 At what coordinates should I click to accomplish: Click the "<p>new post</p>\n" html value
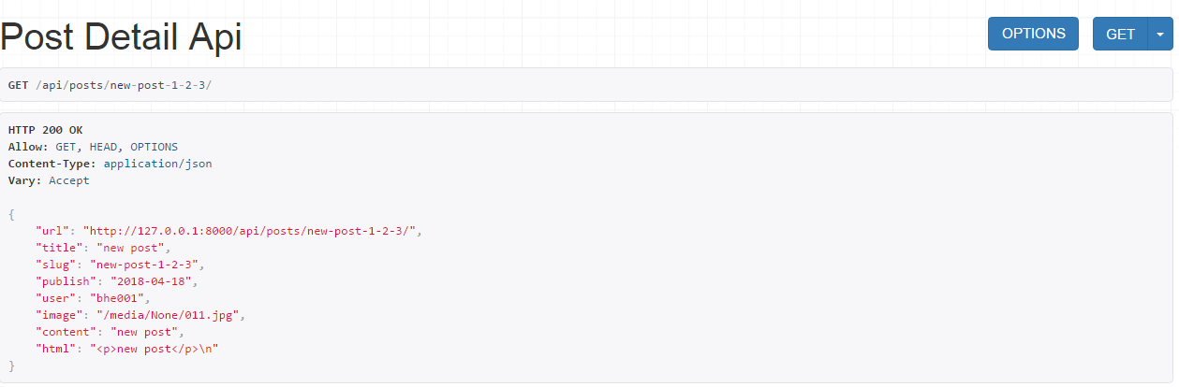(x=155, y=349)
